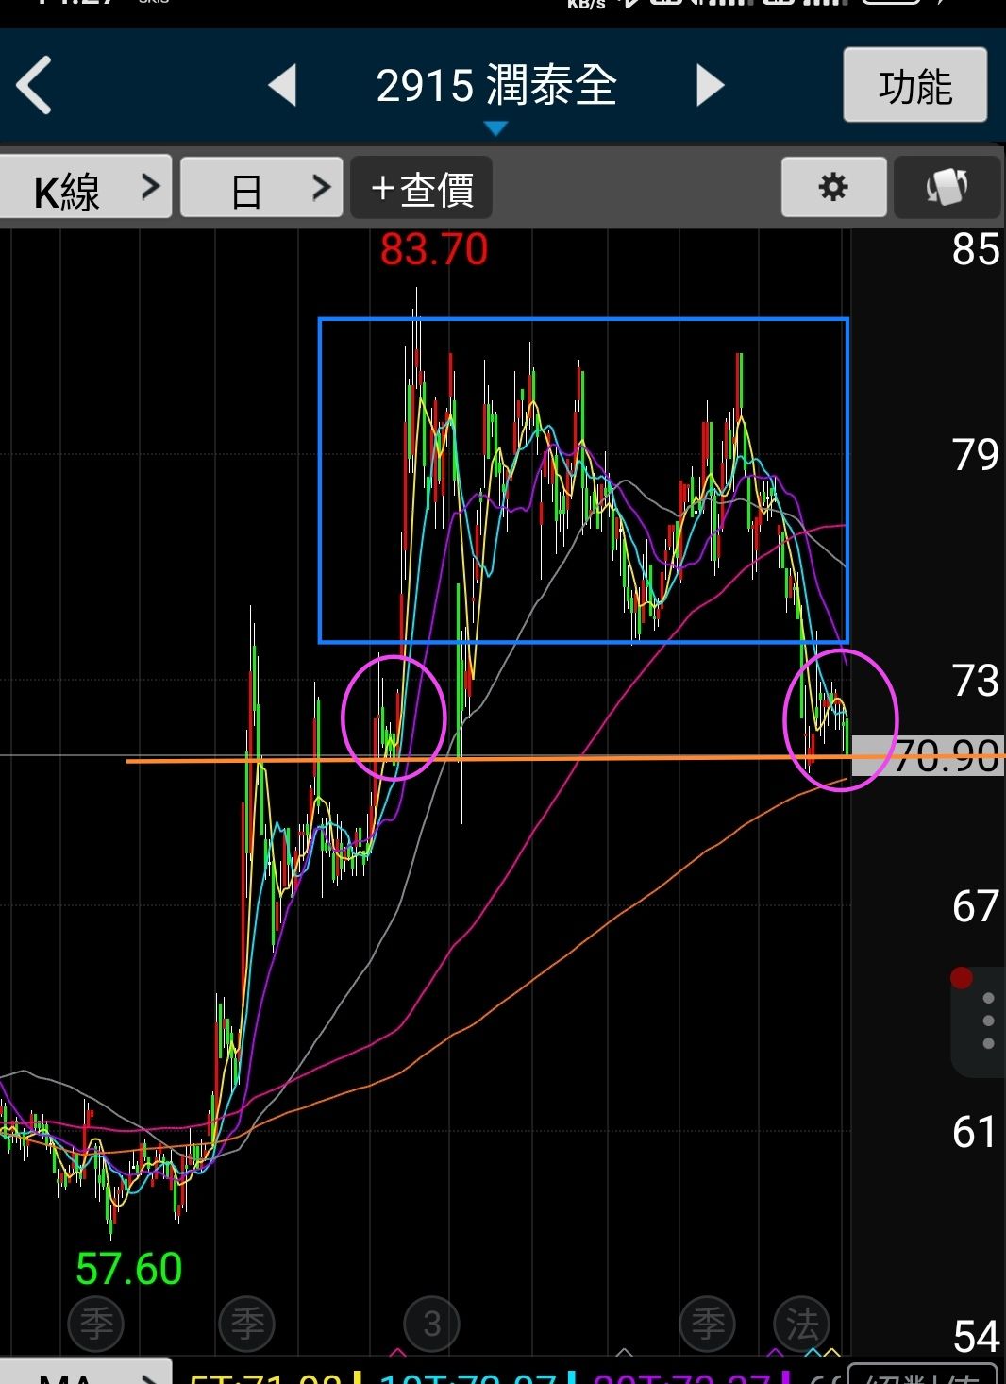
Task: Tap the gray triangle marker on bottom axis
Action: click(x=623, y=1353)
